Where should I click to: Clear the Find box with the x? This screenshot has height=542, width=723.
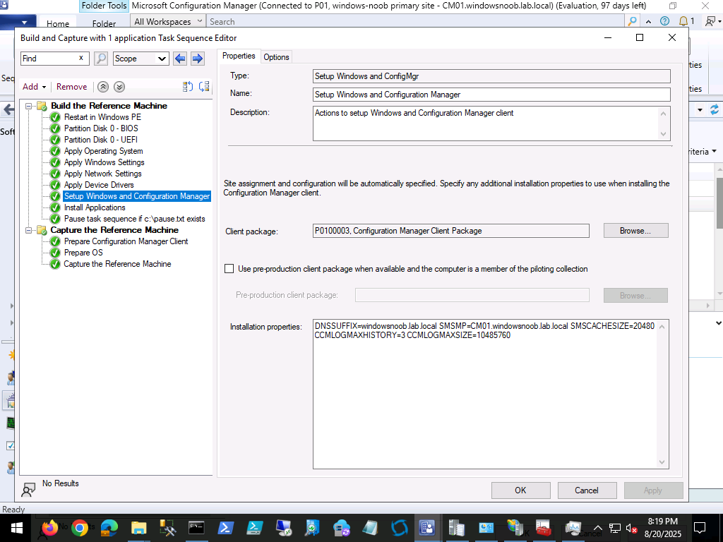click(x=81, y=58)
